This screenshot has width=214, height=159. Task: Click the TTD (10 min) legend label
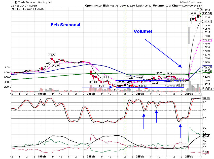(x=30, y=9)
